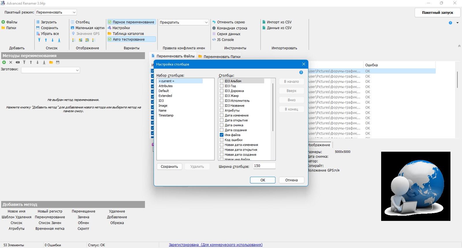Uncheck the Имя файла column checkbox

pyautogui.click(x=222, y=135)
